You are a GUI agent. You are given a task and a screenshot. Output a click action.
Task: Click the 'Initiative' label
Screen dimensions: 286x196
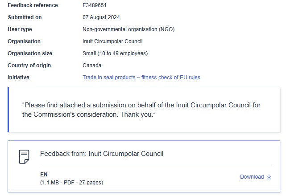coord(18,78)
